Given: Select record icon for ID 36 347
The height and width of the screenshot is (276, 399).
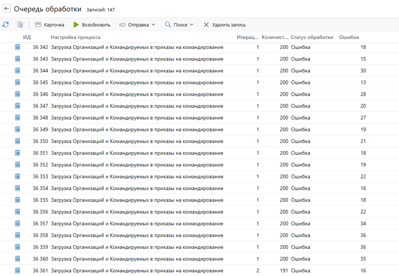Looking at the screenshot, I should pos(18,106).
